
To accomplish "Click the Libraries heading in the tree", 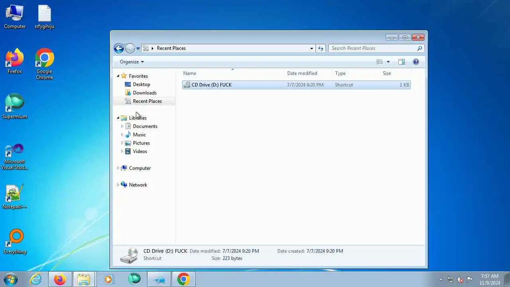I will [138, 118].
